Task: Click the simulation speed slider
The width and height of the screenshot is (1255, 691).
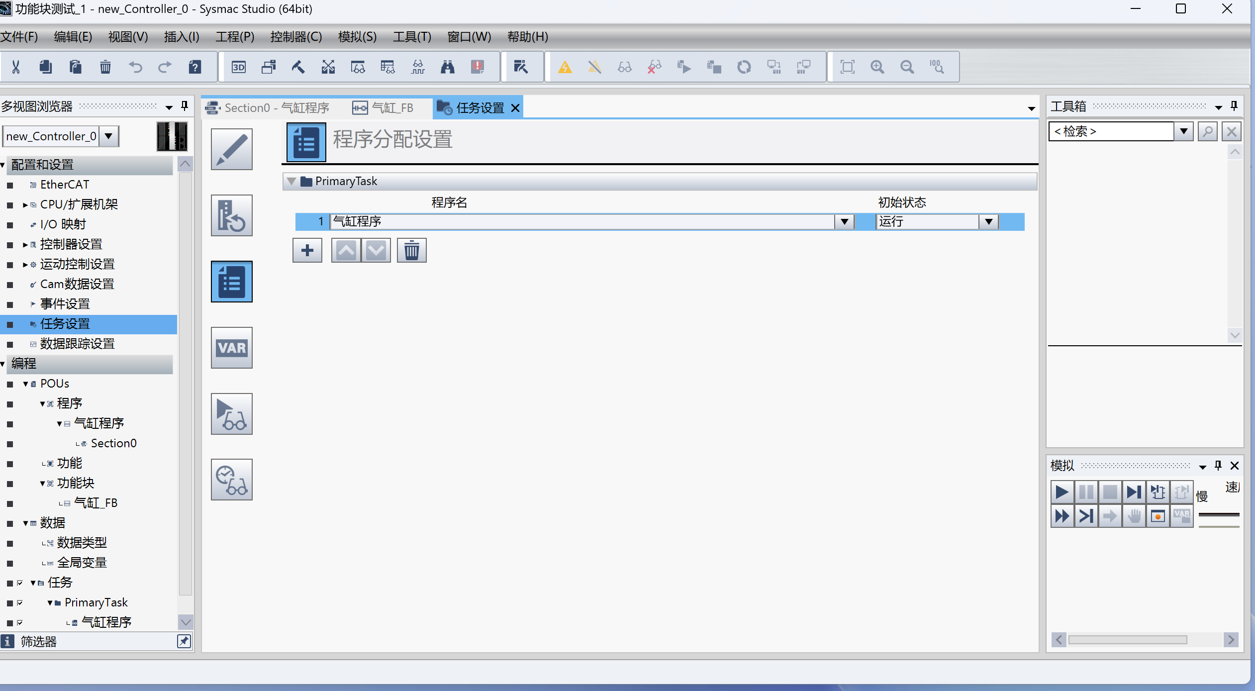Action: pyautogui.click(x=1219, y=515)
